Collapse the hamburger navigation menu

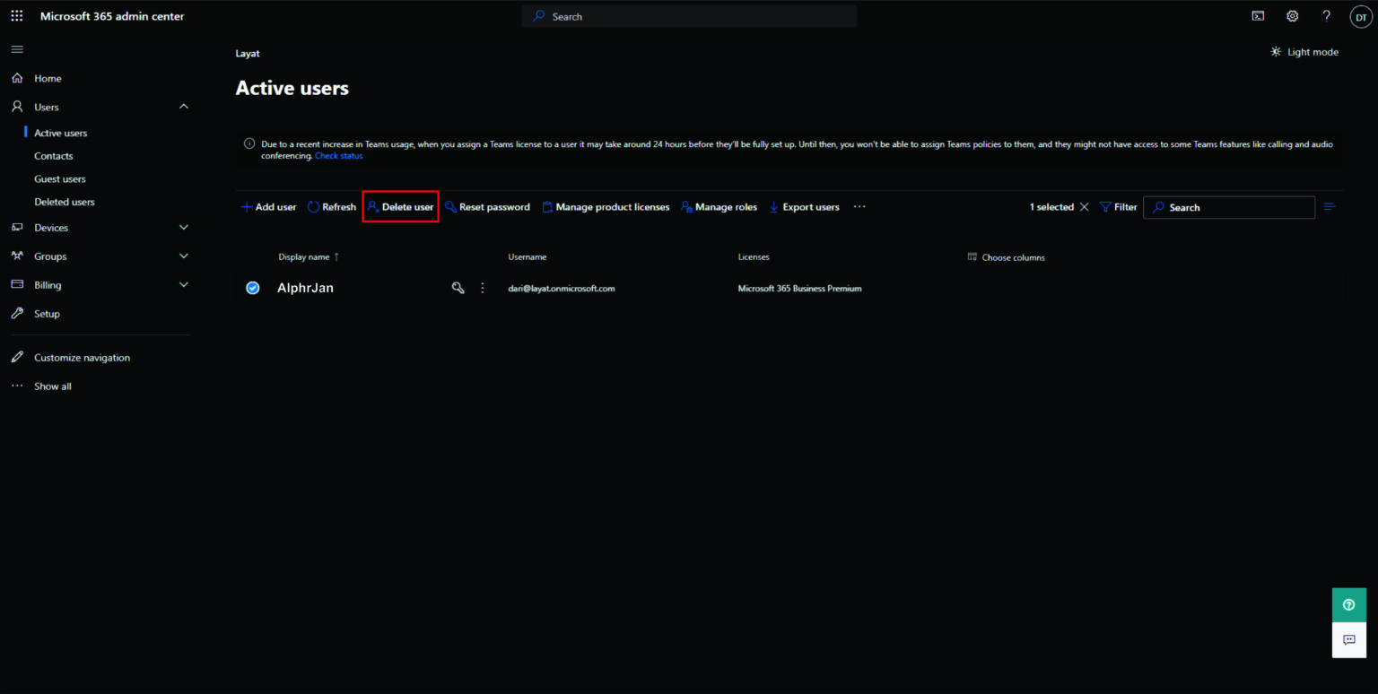[17, 49]
